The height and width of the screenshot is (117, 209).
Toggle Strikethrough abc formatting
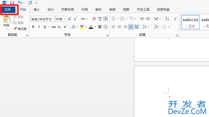(54, 27)
